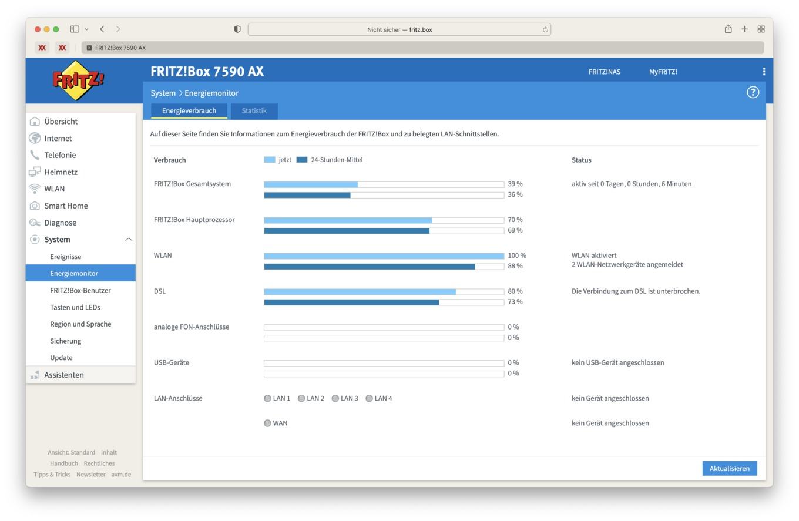Click the WLAN aktiviert status text
Image resolution: width=799 pixels, height=521 pixels.
[594, 256]
